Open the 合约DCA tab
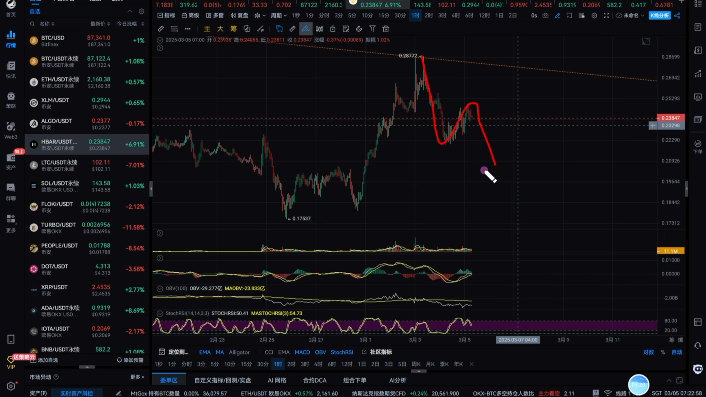706x397 pixels. [315, 380]
